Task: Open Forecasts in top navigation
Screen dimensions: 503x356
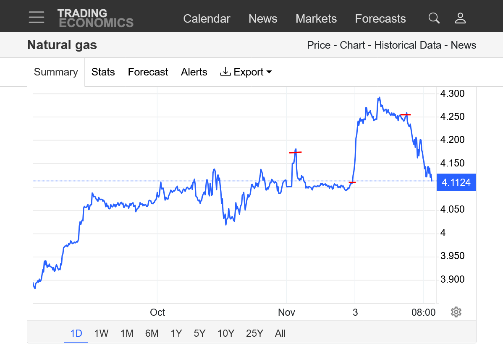Action: click(x=380, y=19)
